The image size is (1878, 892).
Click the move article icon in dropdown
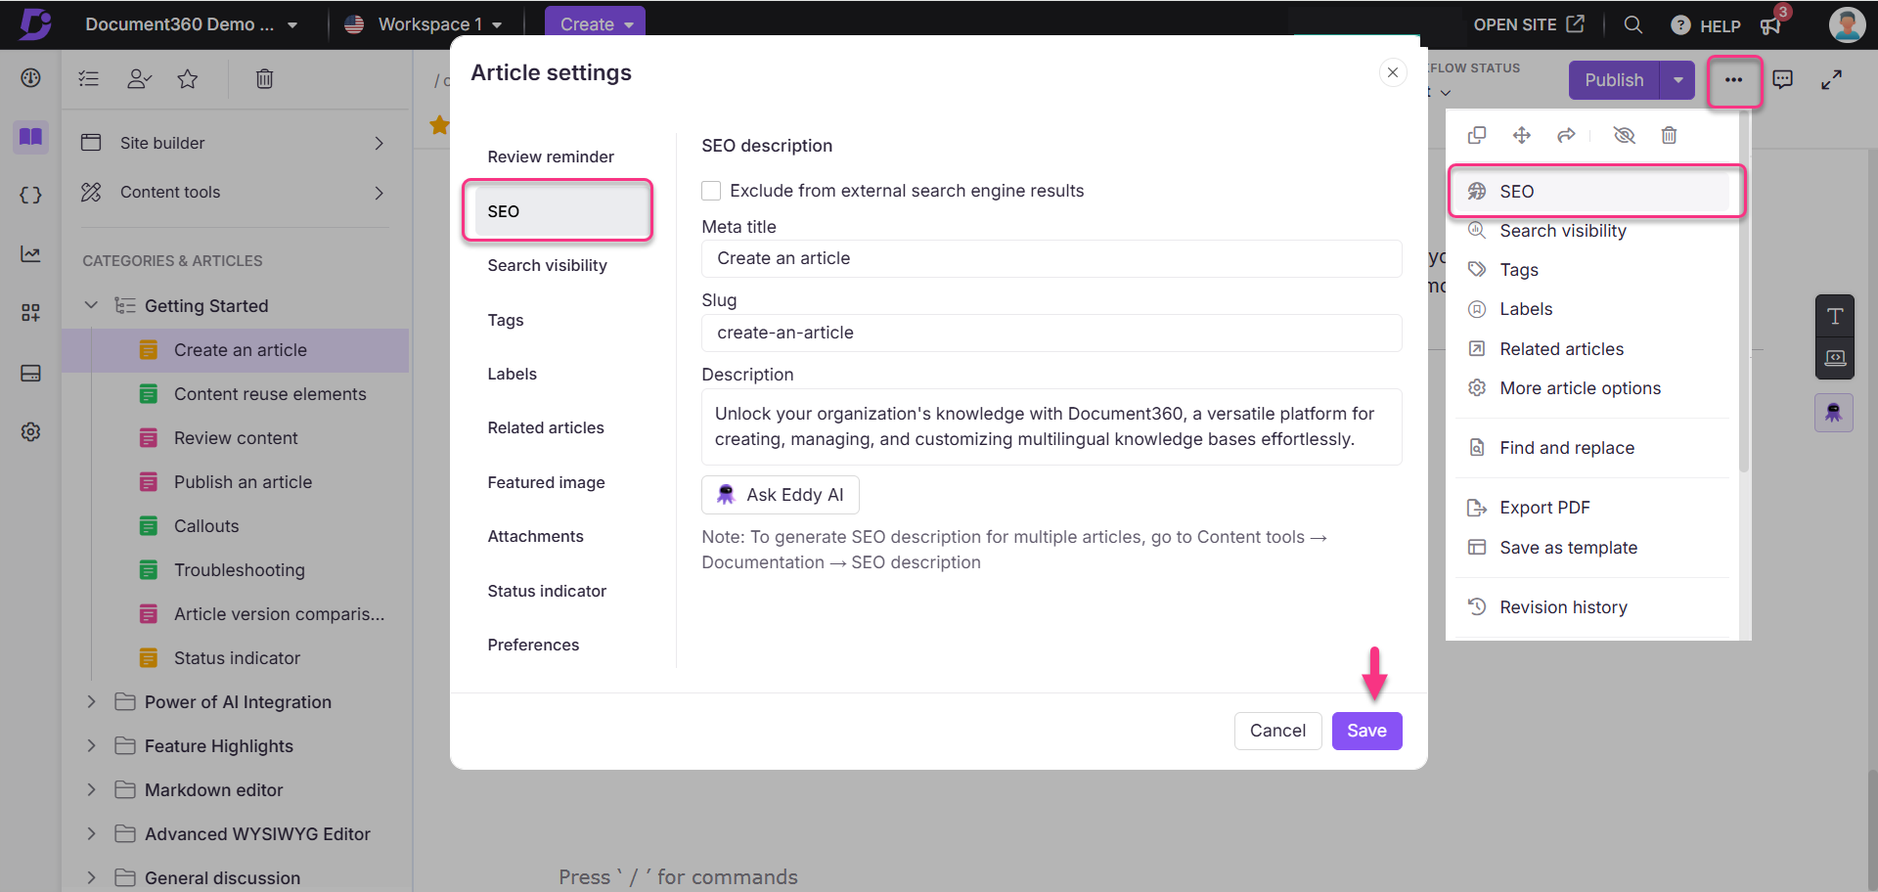pos(1522,135)
